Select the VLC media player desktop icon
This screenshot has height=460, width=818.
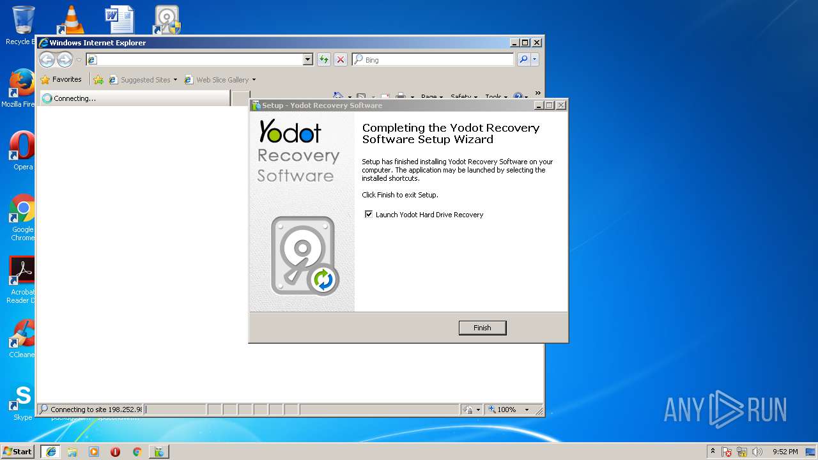point(70,19)
